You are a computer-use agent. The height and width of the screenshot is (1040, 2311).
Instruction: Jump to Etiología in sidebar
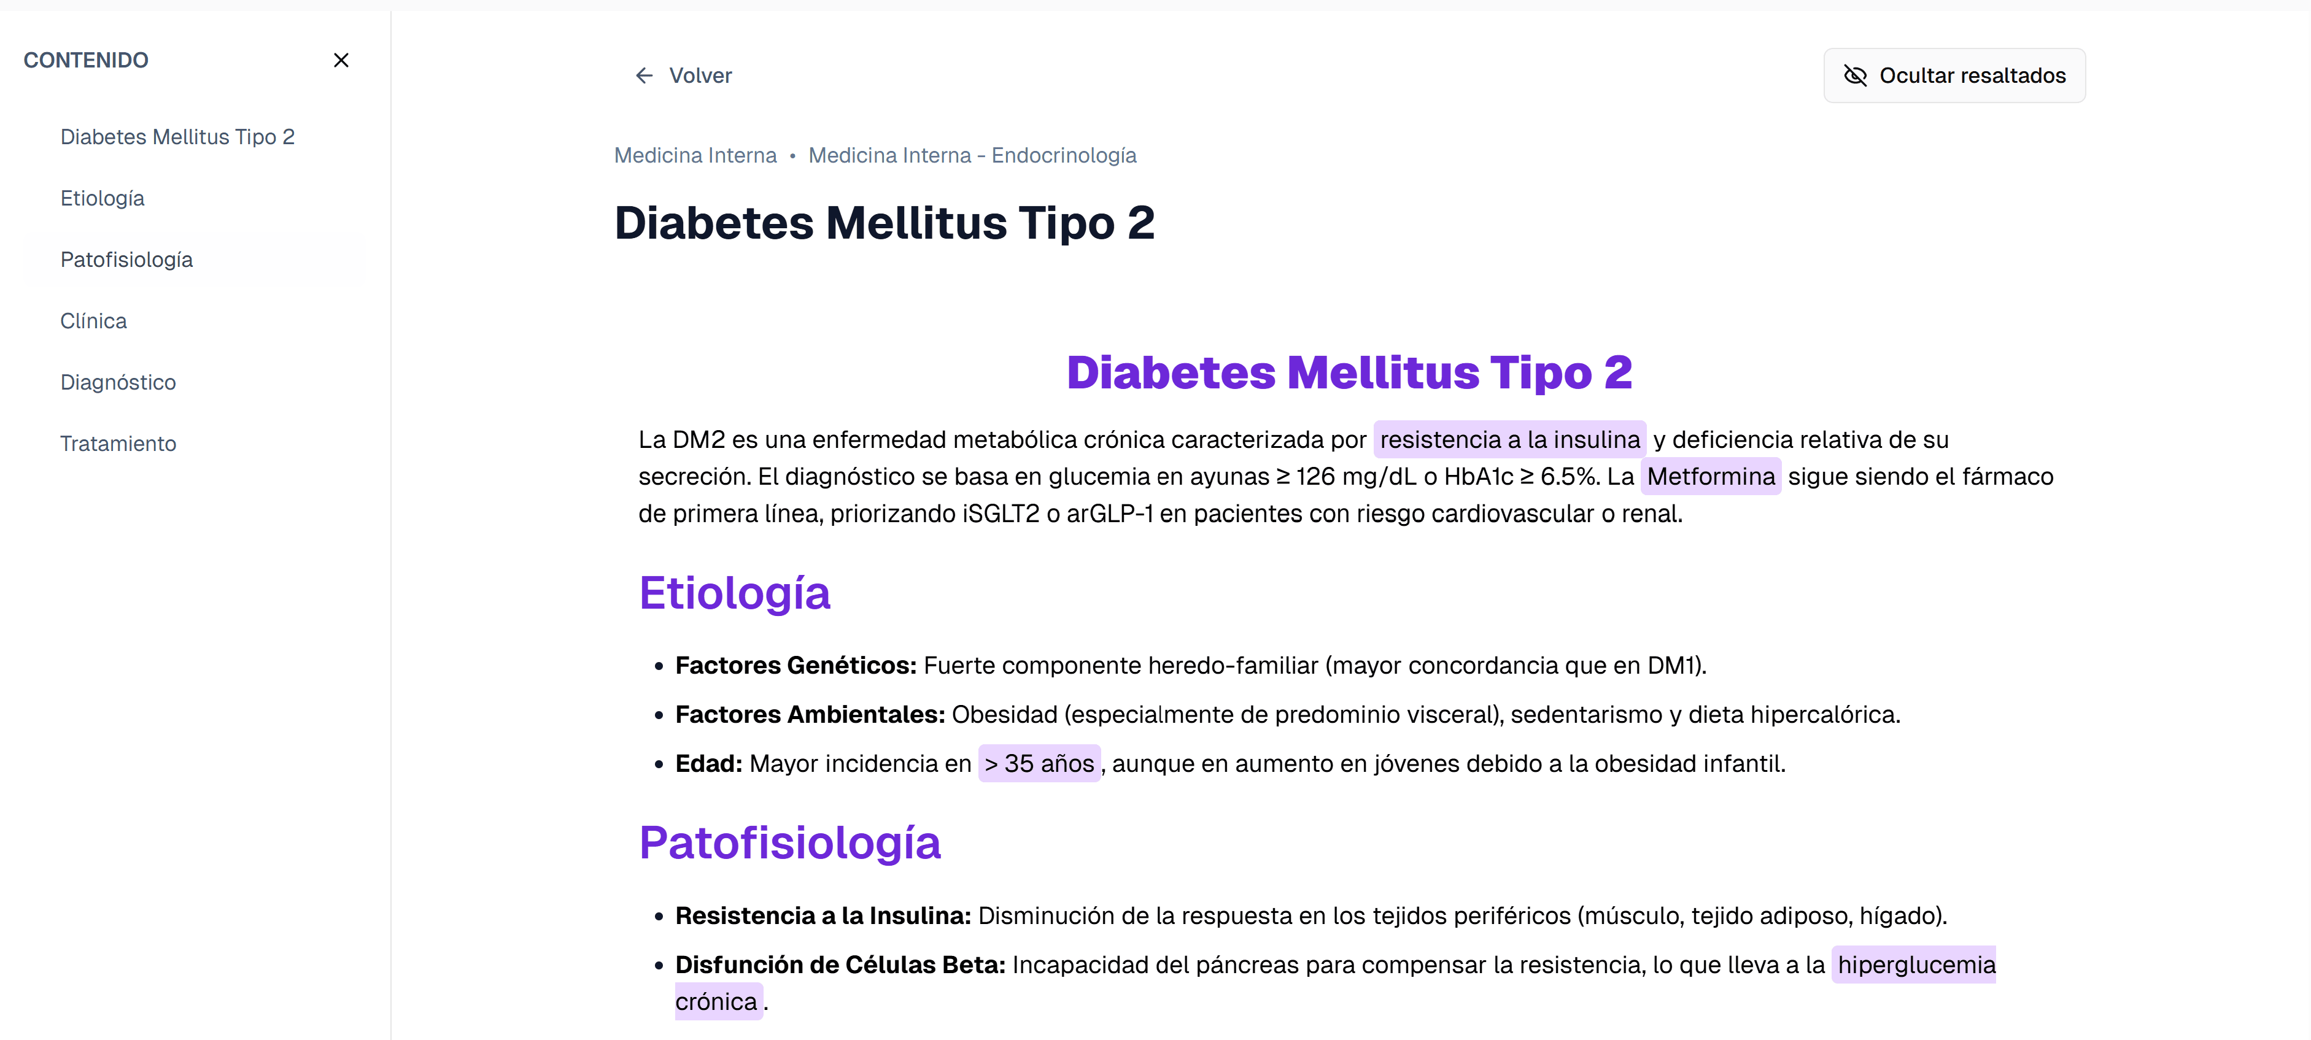[103, 198]
